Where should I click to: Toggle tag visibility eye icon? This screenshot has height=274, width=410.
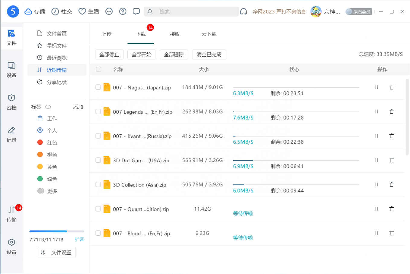pos(48,107)
